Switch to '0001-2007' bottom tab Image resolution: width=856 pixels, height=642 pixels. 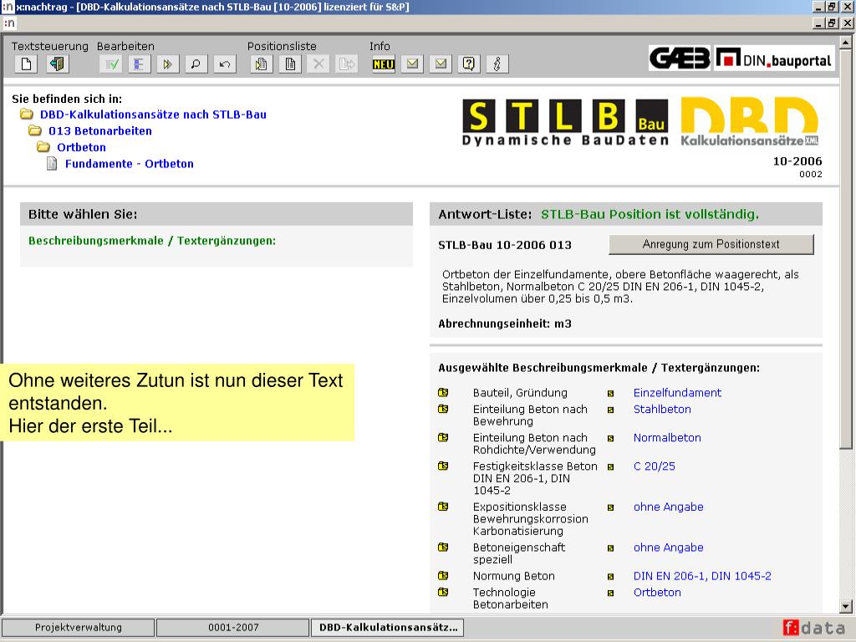233,627
